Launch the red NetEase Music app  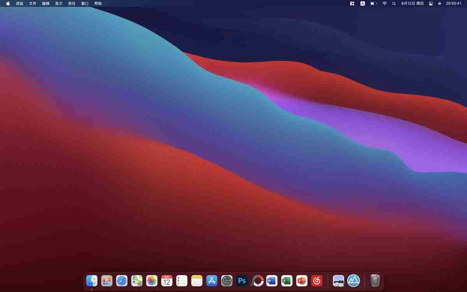317,280
